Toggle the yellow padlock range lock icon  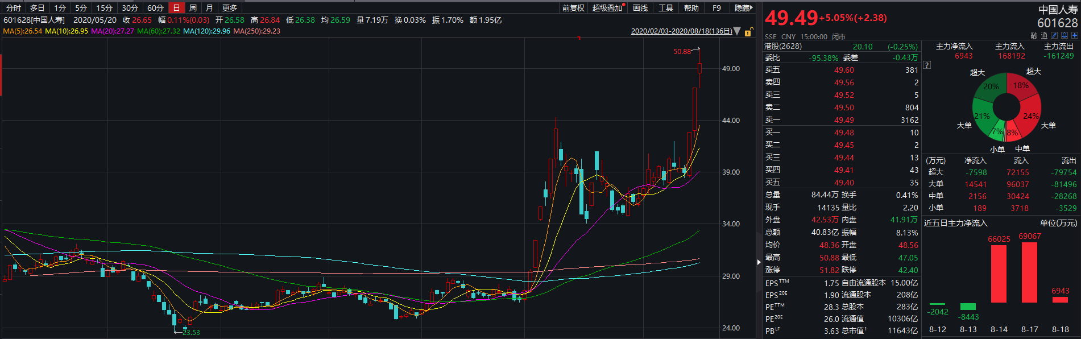click(x=749, y=32)
